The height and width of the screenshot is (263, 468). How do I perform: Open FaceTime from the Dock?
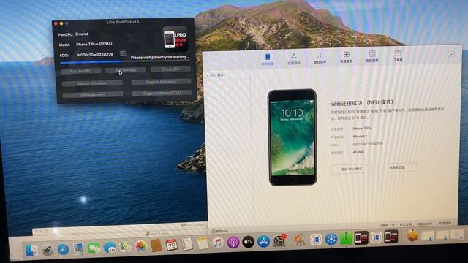click(x=94, y=248)
